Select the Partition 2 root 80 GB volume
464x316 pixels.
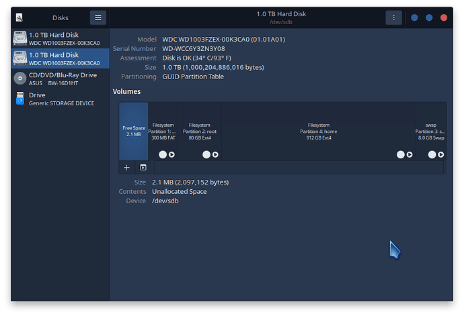[200, 131]
